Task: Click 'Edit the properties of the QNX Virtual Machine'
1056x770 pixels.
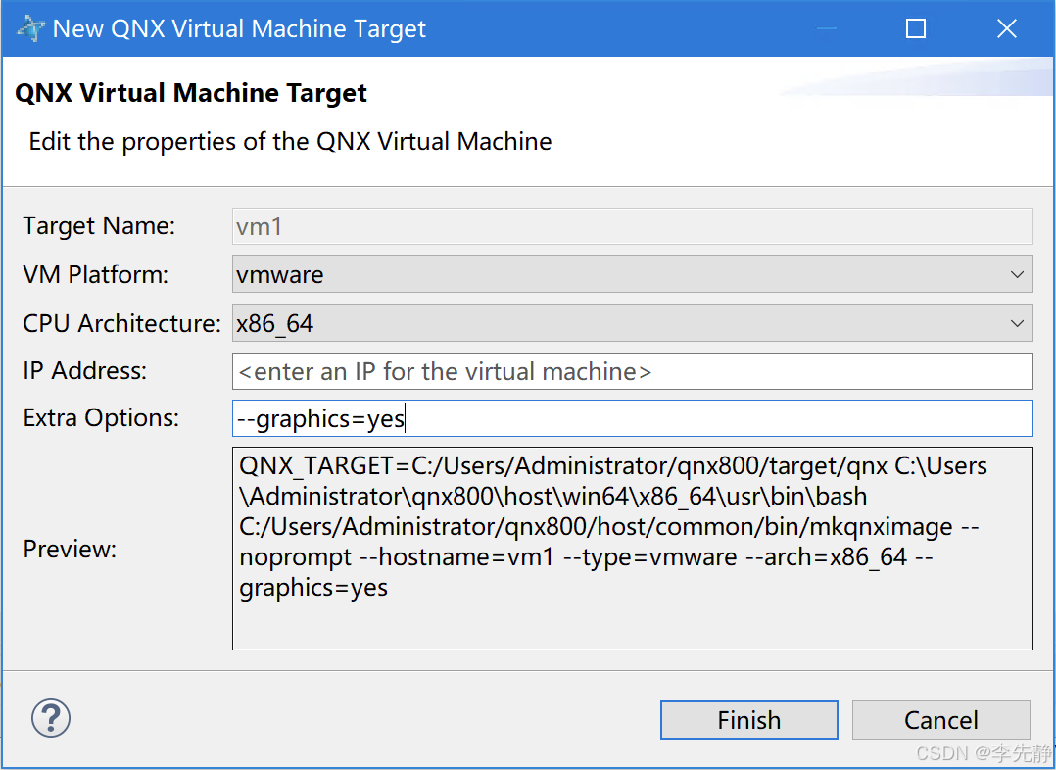Action: (x=290, y=141)
